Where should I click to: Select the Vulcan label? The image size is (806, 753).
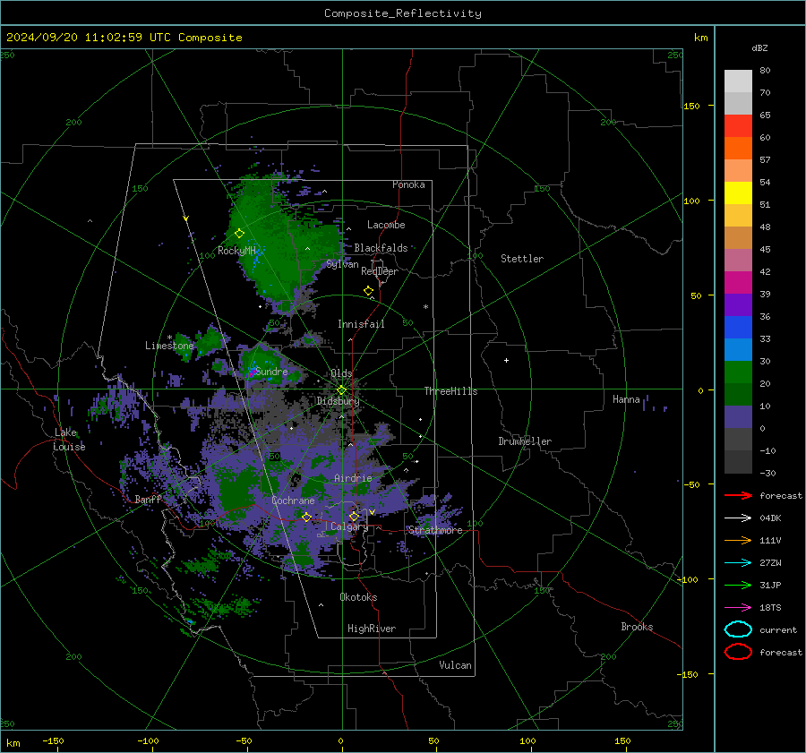[x=456, y=665]
